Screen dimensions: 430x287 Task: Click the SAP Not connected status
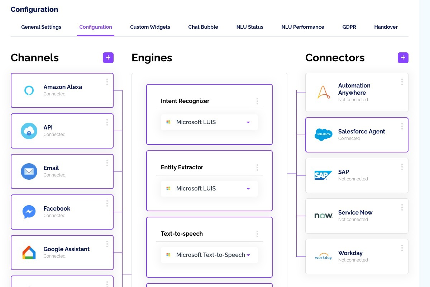pos(353,179)
